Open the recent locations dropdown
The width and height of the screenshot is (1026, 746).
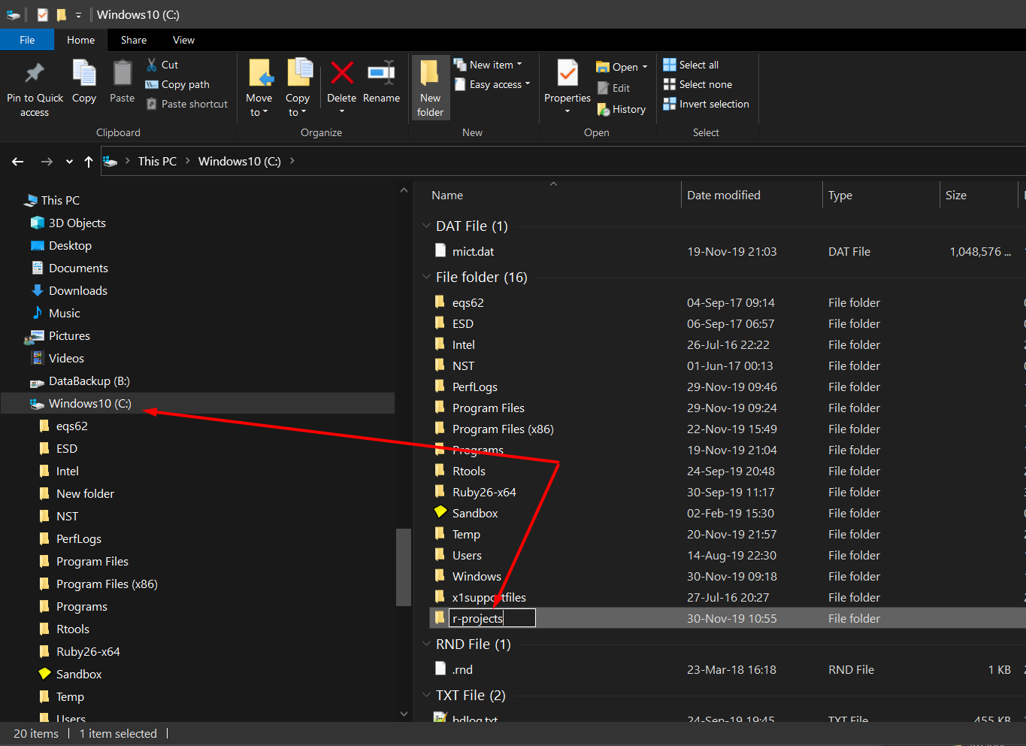(69, 161)
